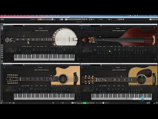Viewport: 158px width, 119px height.
Task: Expand the Bar grid type dropdown
Action: pyautogui.click(x=104, y=20)
